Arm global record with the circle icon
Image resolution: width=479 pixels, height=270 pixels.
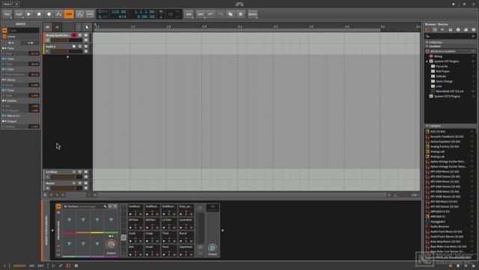tap(49, 14)
